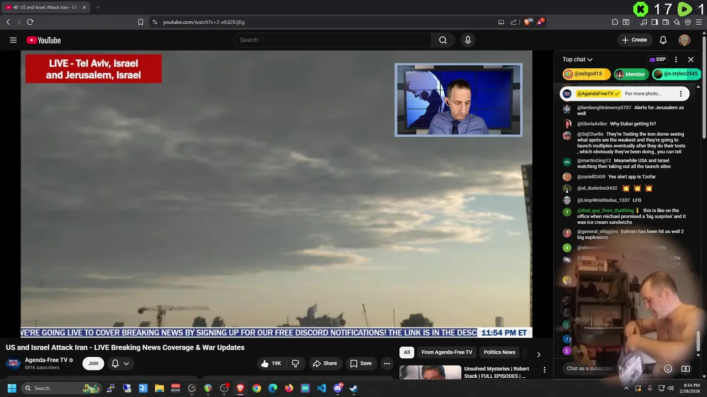The image size is (707, 397).
Task: Open Visual Studio Code from taskbar
Action: (x=321, y=388)
